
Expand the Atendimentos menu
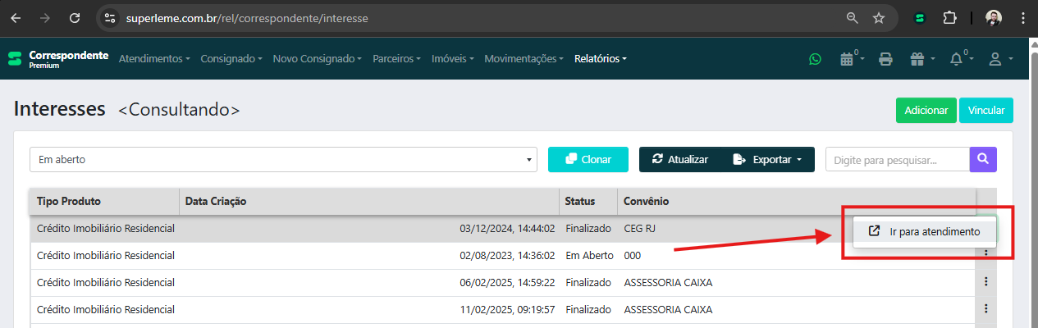154,59
